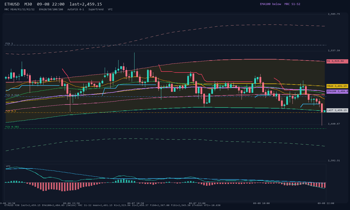Screen dimensions: 350x210
Task: Select the 'EMA20/50/100/200' legend entry
Action: click(x=51, y=9)
